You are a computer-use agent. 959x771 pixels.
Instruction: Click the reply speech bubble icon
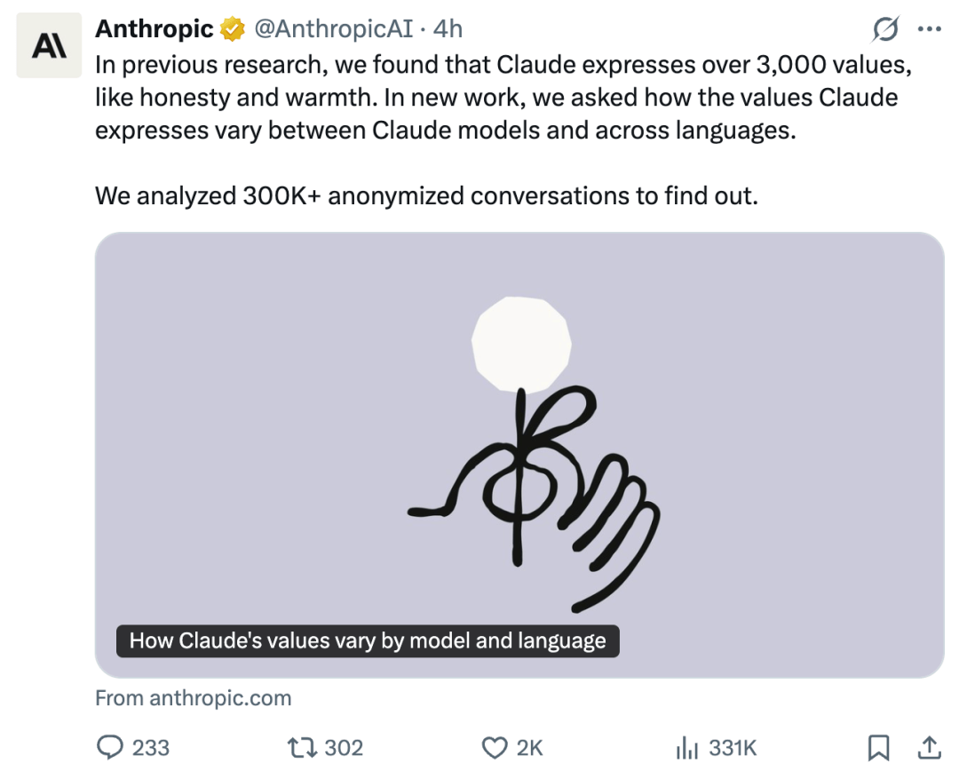[x=111, y=747]
